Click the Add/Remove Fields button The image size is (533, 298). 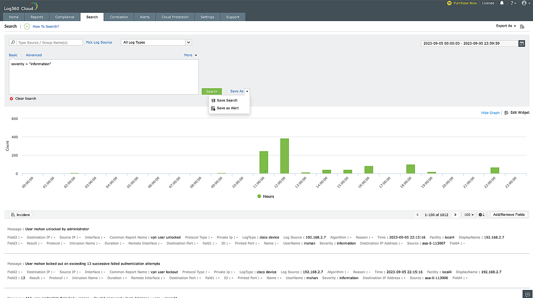pos(509,215)
